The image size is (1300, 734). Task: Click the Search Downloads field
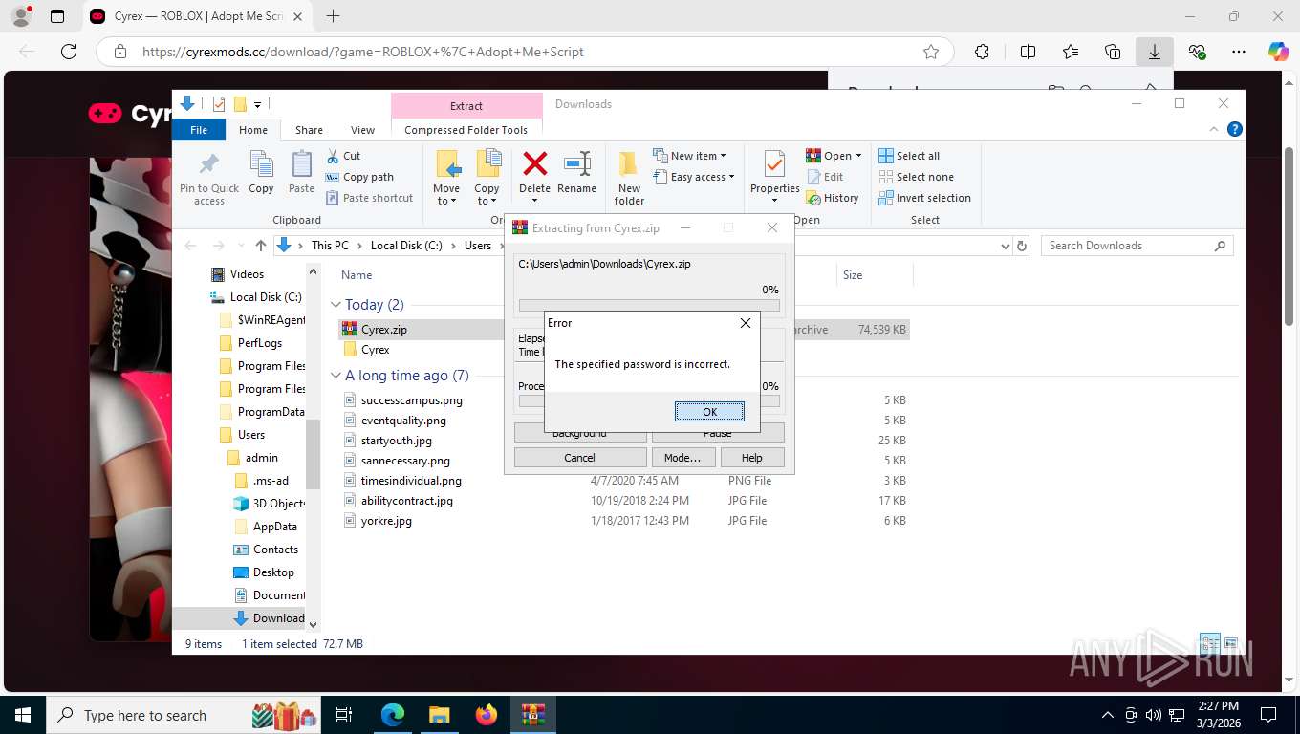(1137, 246)
